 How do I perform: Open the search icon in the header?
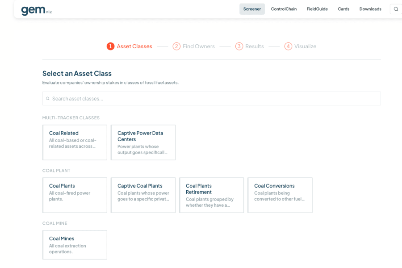pyautogui.click(x=396, y=9)
